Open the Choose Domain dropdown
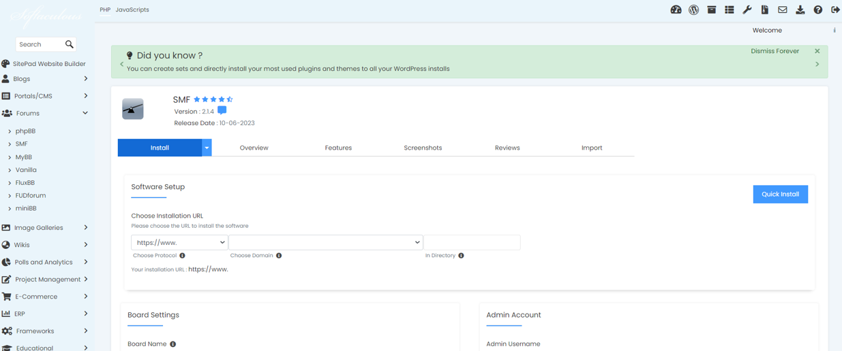 326,242
